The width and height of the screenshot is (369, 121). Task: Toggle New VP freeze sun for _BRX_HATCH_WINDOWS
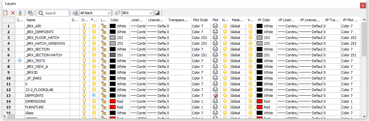pos(225,43)
